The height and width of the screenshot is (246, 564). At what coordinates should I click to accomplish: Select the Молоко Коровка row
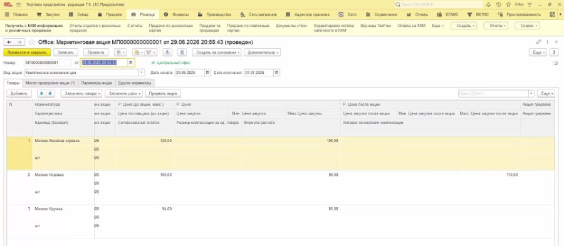coord(281,187)
